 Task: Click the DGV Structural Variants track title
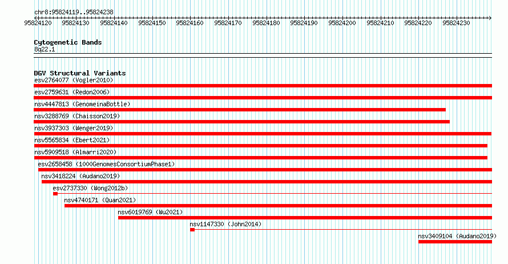80,73
